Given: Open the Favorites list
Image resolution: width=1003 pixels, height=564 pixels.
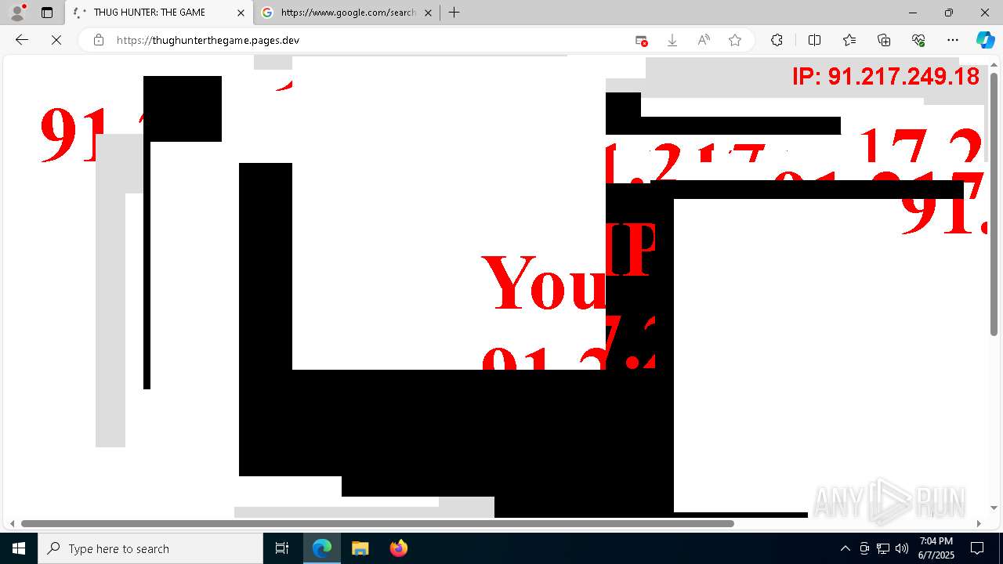Looking at the screenshot, I should (x=849, y=41).
